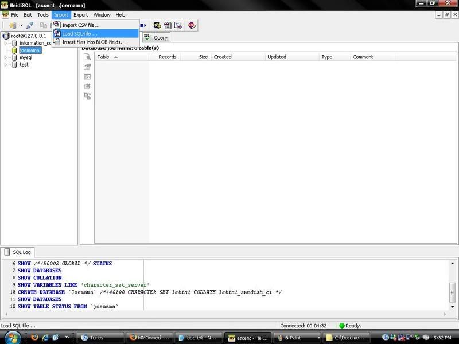This screenshot has height=344, width=459.
Task: Sort by the Table column header
Action: (122, 57)
